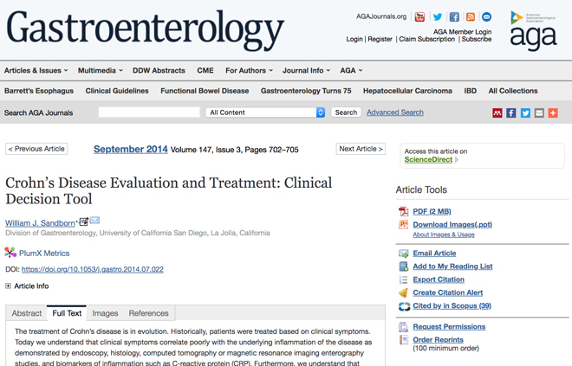Viewport: 572px width, 366px height.
Task: Click the Request Permissions copyright icon
Action: pyautogui.click(x=403, y=327)
